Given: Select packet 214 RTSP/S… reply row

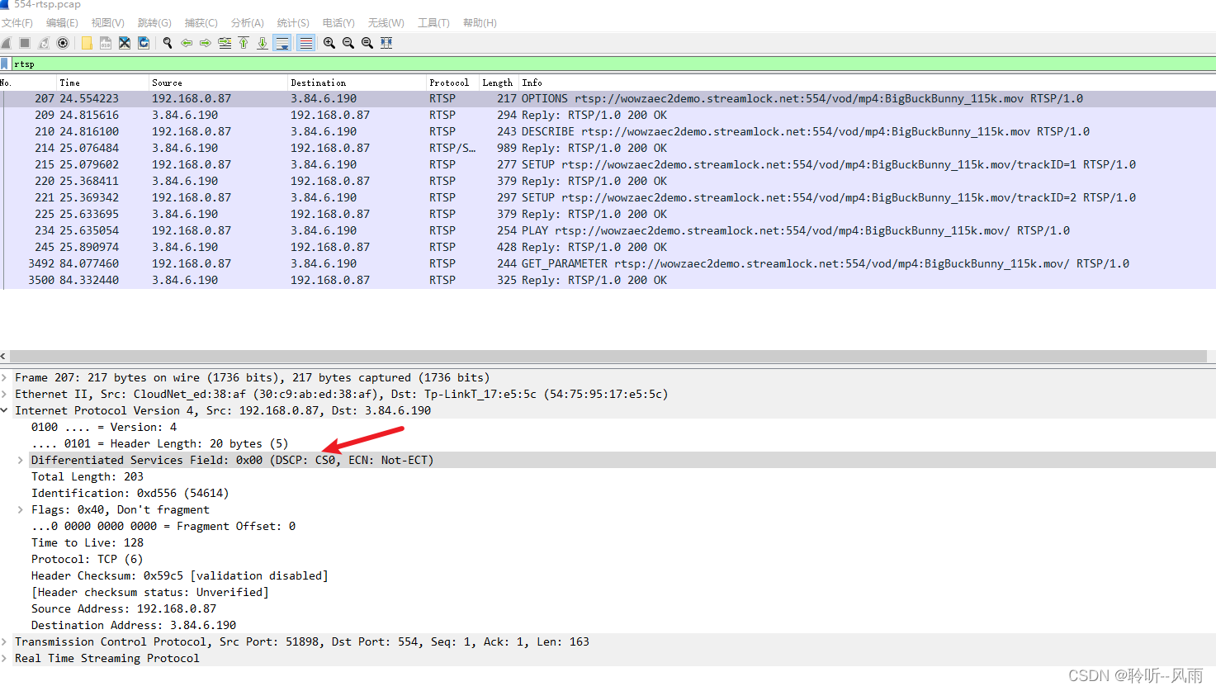Looking at the screenshot, I should [608, 148].
